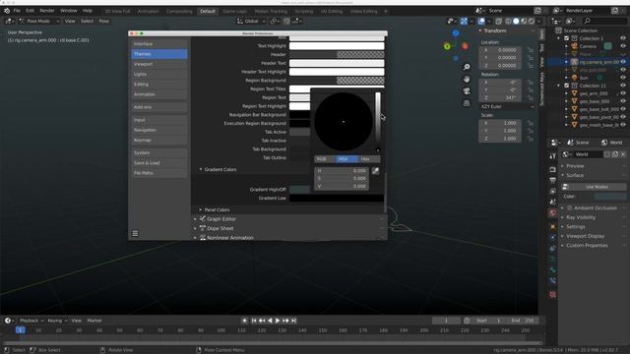Image resolution: width=630 pixels, height=354 pixels.
Task: Open Keymap section in Preferences
Action: (159, 140)
